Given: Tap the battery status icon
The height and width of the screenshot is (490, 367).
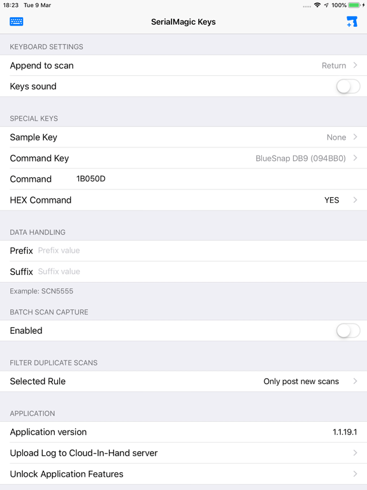Looking at the screenshot, I should [354, 5].
